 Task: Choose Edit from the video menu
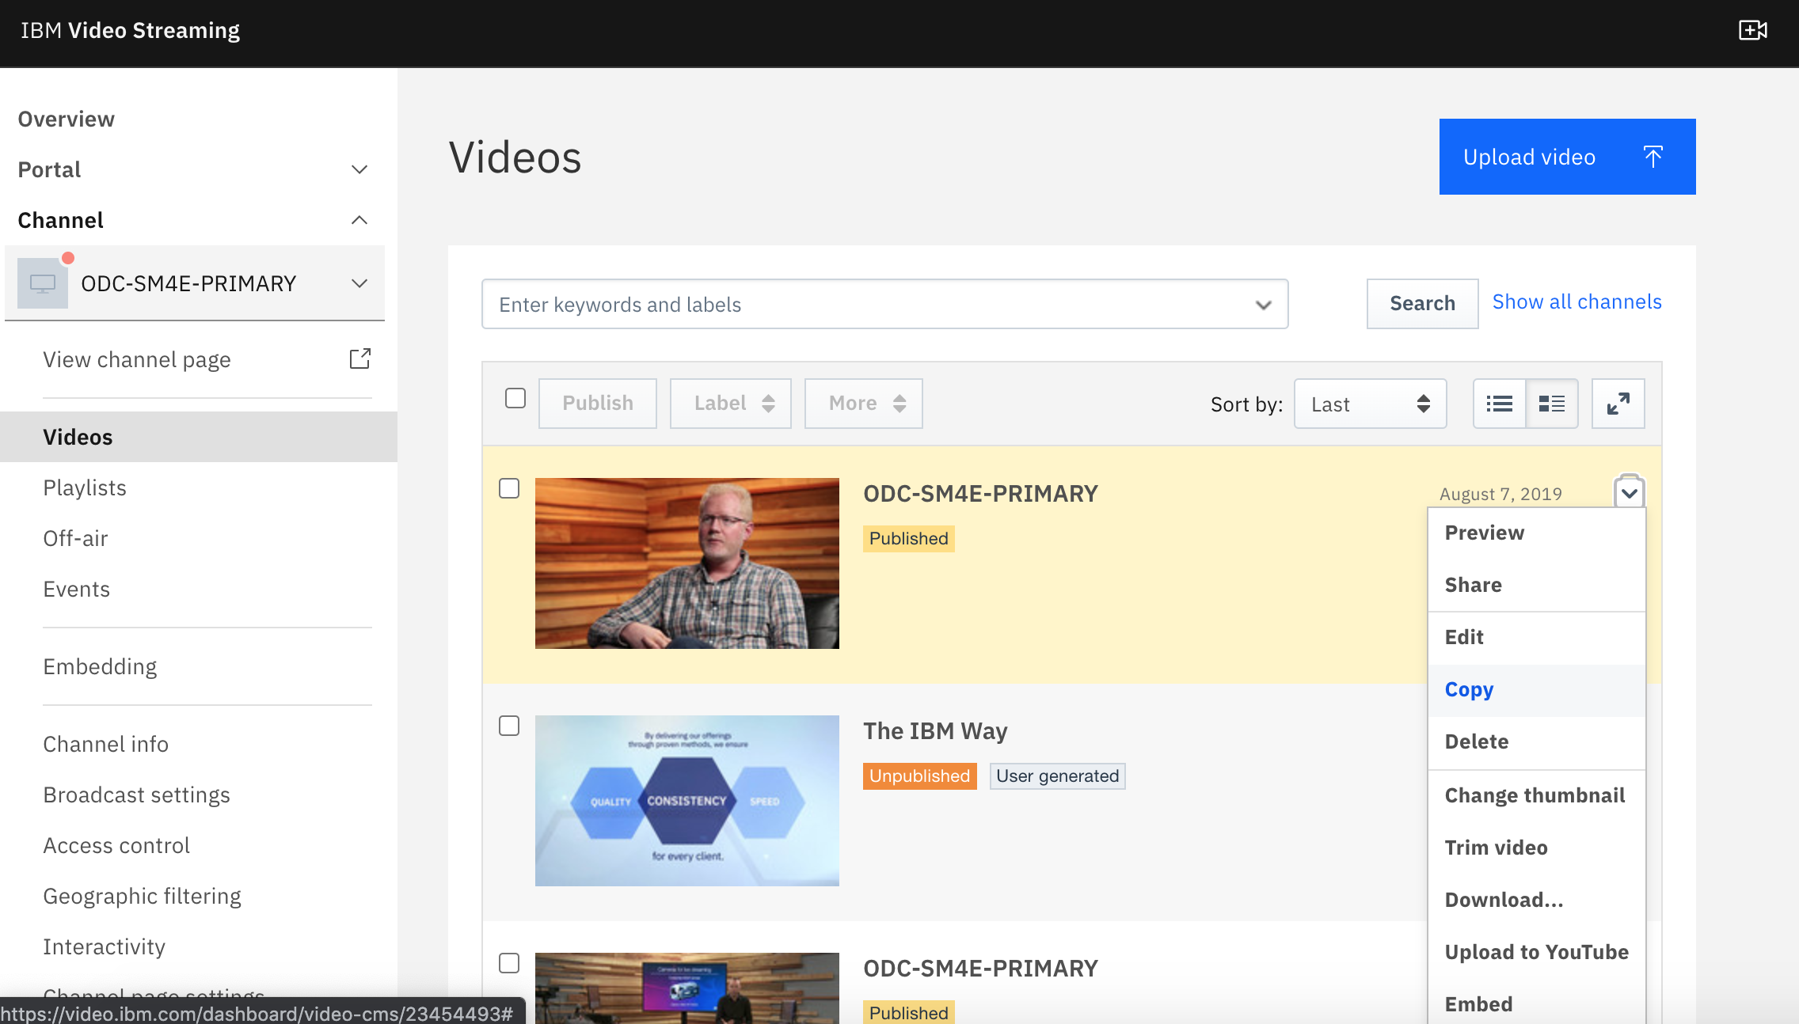[x=1537, y=637]
